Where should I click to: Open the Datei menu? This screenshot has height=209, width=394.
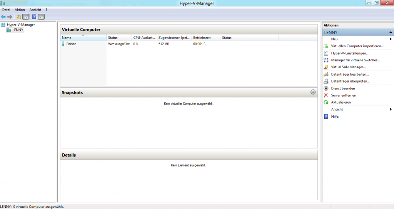(x=6, y=10)
